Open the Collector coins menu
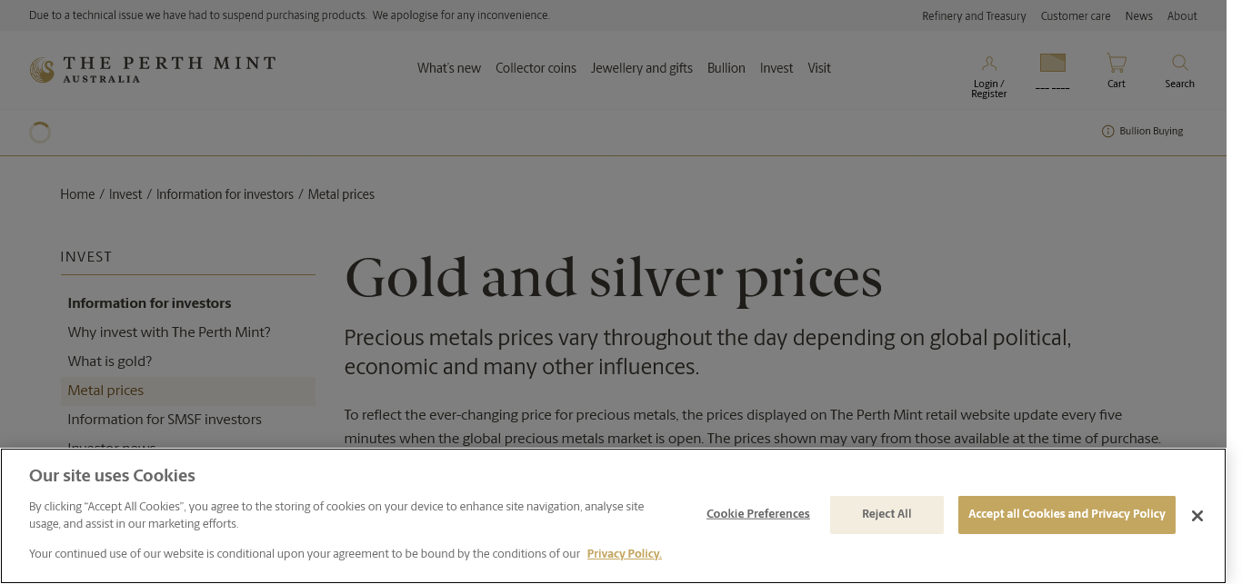 (536, 68)
